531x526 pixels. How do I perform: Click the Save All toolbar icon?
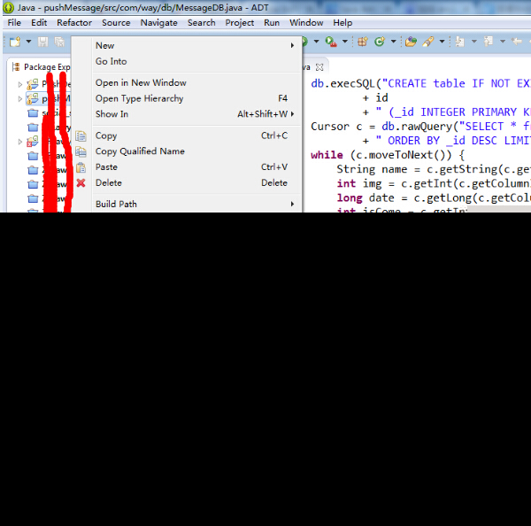tap(59, 42)
